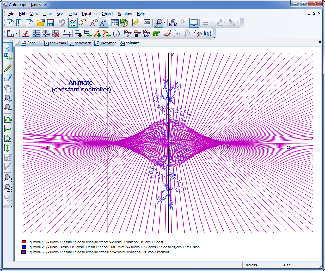This screenshot has height=271, width=325.
Task: Click the red checkmark icon
Action: point(25,34)
